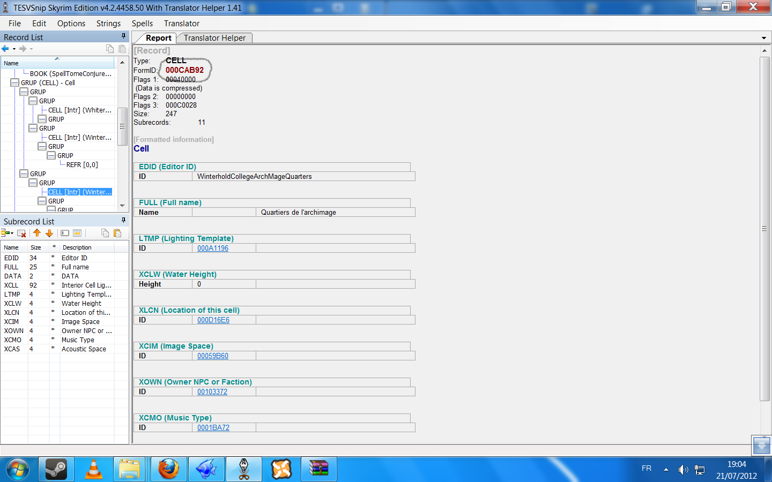
Task: Click the hex edit grid icon
Action: (77, 233)
